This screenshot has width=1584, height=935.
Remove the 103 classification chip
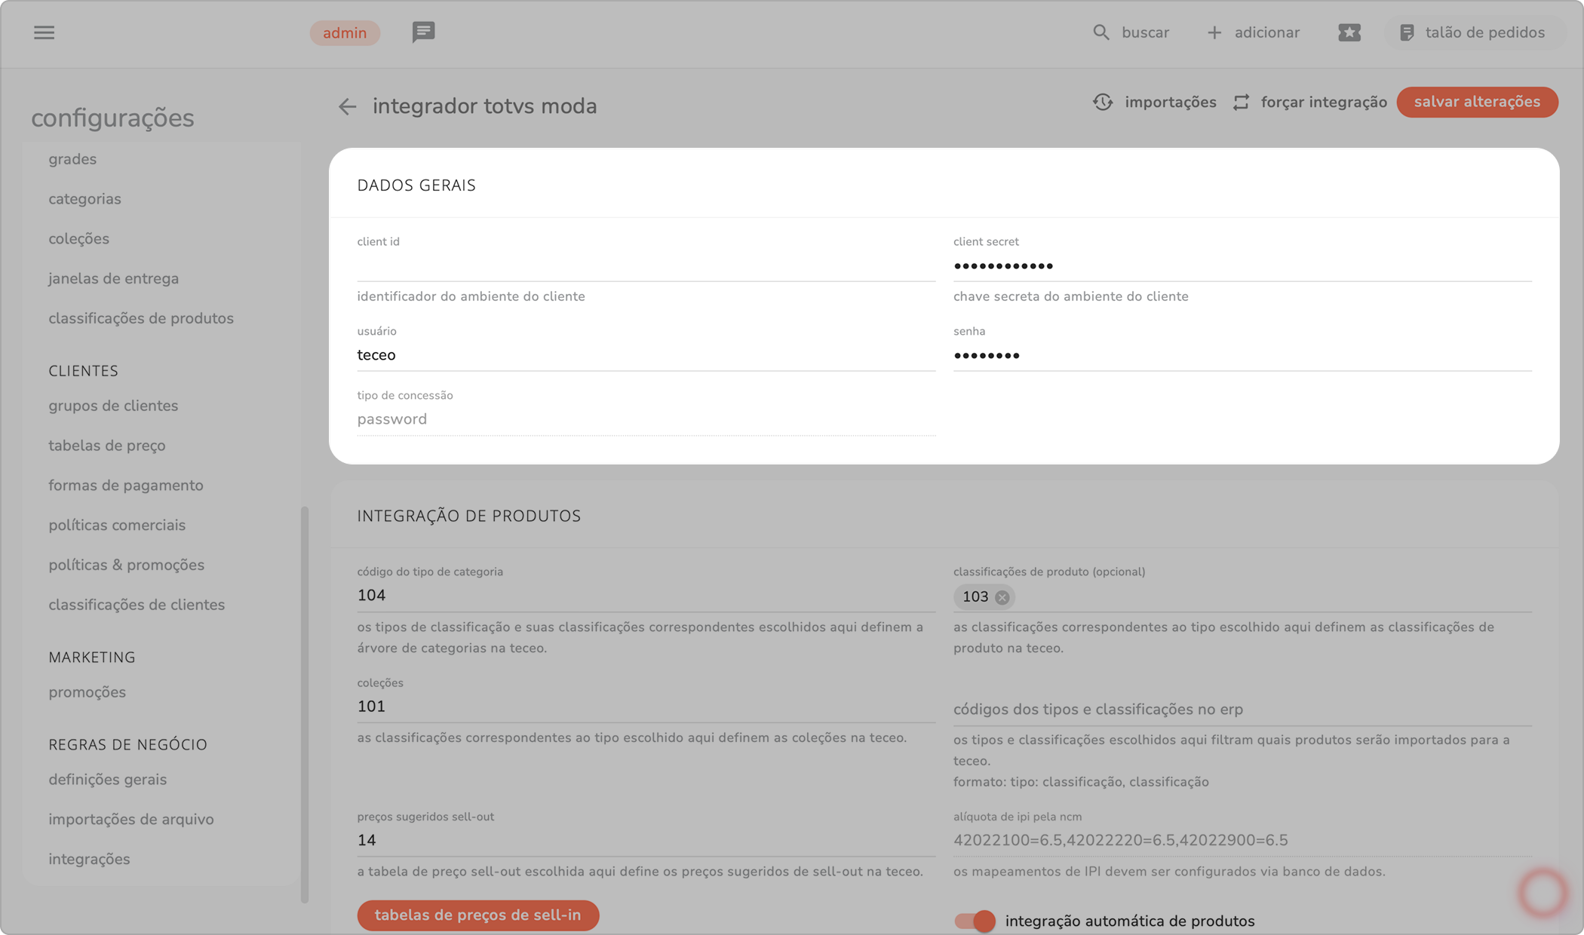click(x=1002, y=597)
